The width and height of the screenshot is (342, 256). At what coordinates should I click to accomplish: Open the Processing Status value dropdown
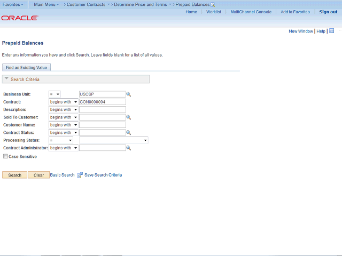tap(114, 140)
